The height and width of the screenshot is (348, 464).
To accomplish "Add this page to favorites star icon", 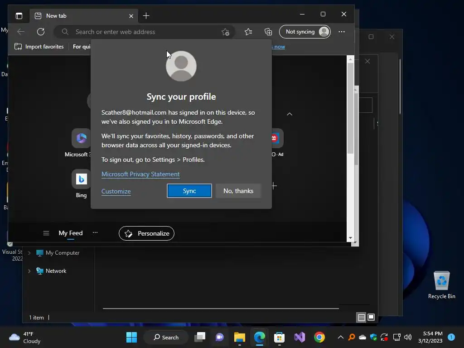I will pos(226,32).
